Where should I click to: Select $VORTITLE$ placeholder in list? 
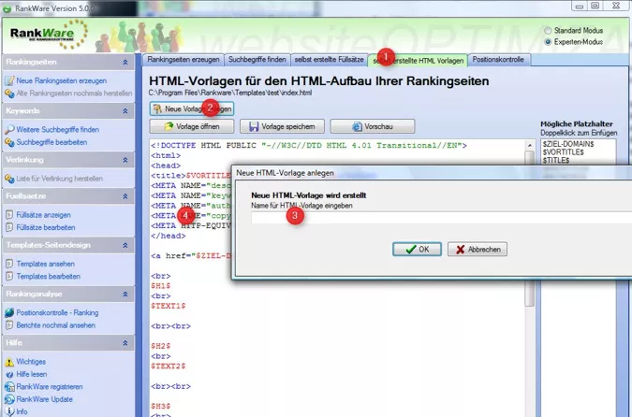click(563, 151)
